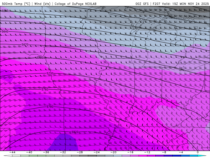Select the -28 temperature scale label
This screenshot has height=157, width=210.
(80, 152)
